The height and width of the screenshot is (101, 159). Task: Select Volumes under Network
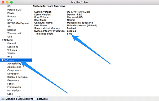12,50
